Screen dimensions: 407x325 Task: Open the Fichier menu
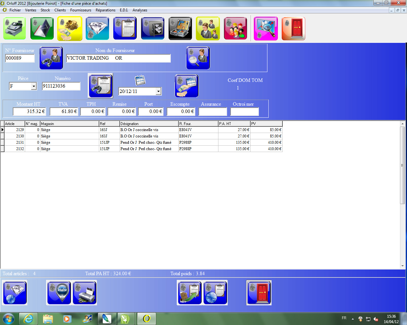point(15,10)
